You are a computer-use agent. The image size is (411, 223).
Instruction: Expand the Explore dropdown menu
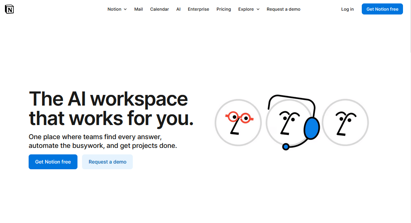click(249, 9)
